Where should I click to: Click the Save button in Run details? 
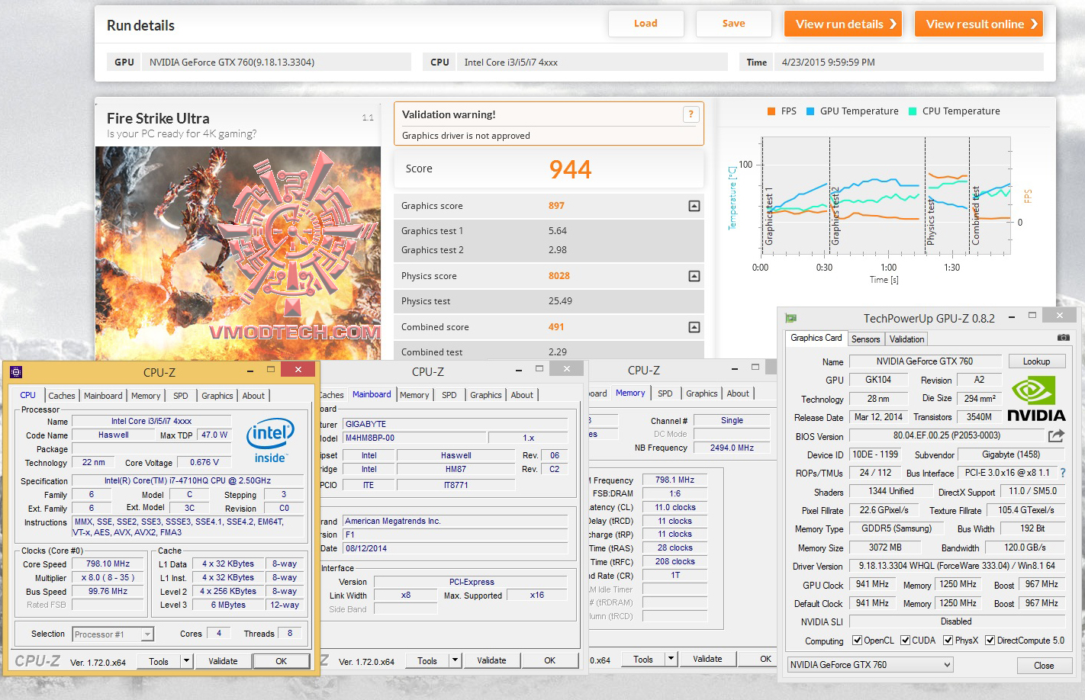[x=734, y=24]
